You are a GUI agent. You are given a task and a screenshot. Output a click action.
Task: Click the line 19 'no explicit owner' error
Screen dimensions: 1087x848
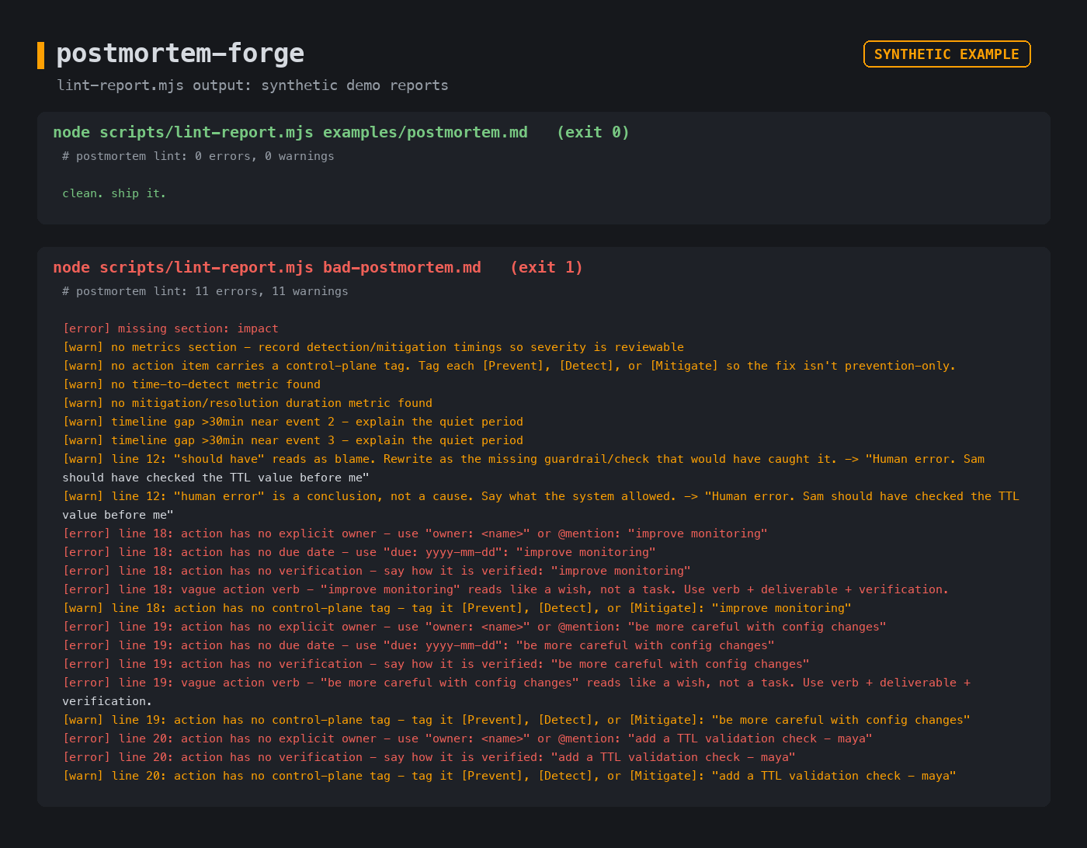point(474,627)
